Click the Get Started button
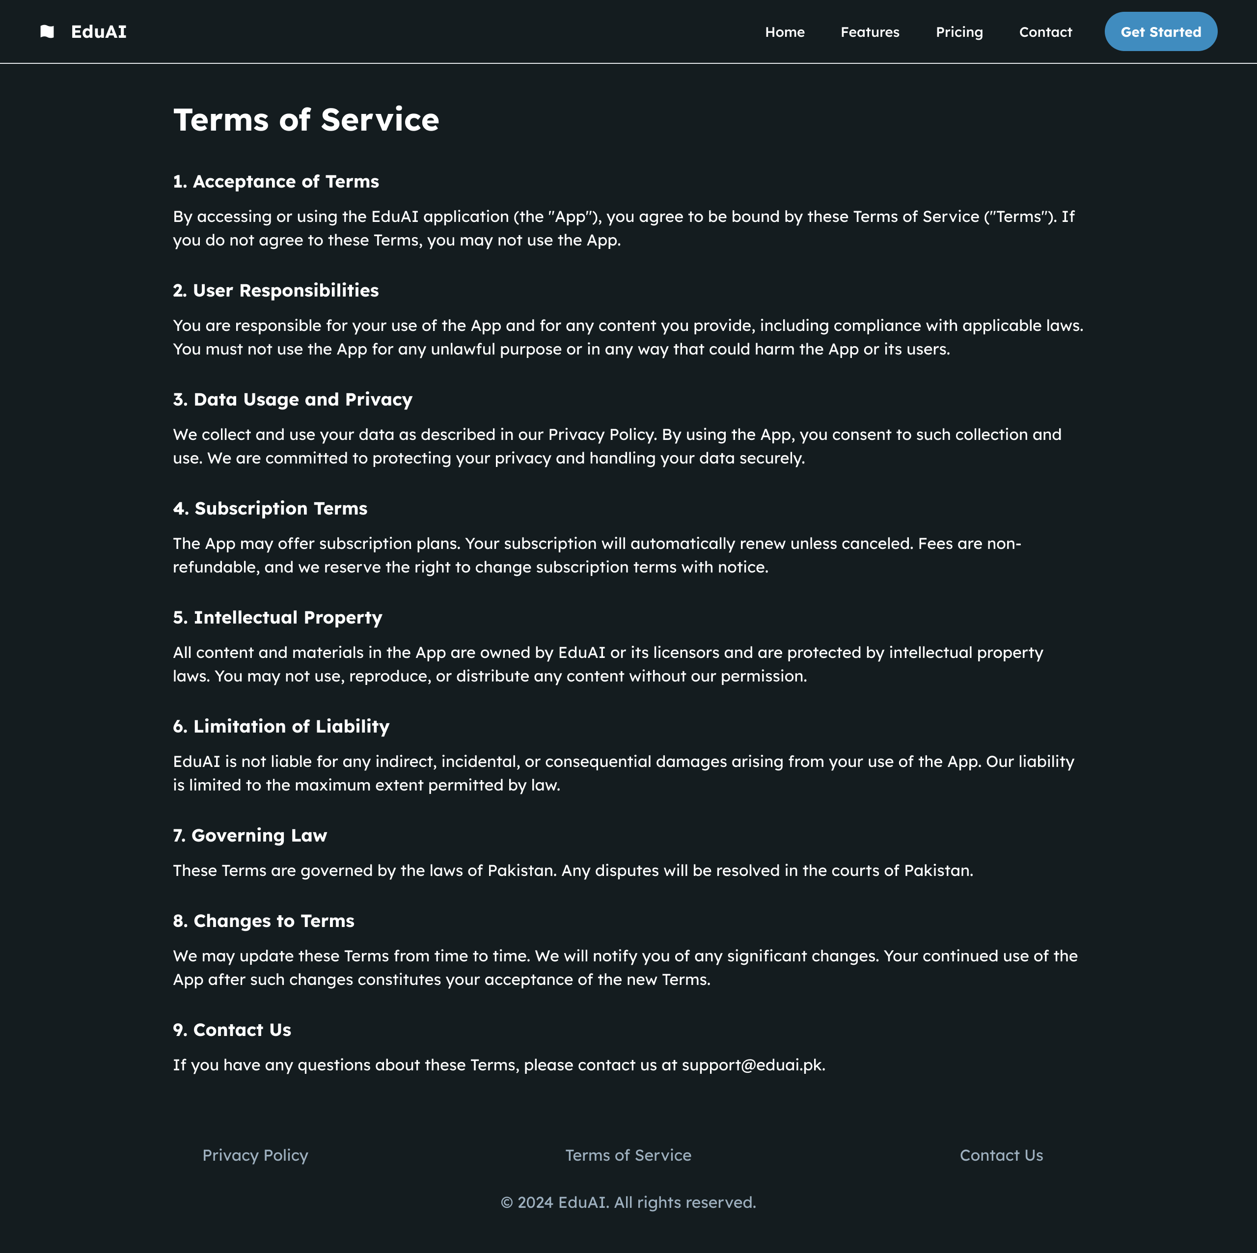Image resolution: width=1257 pixels, height=1253 pixels. [1161, 31]
